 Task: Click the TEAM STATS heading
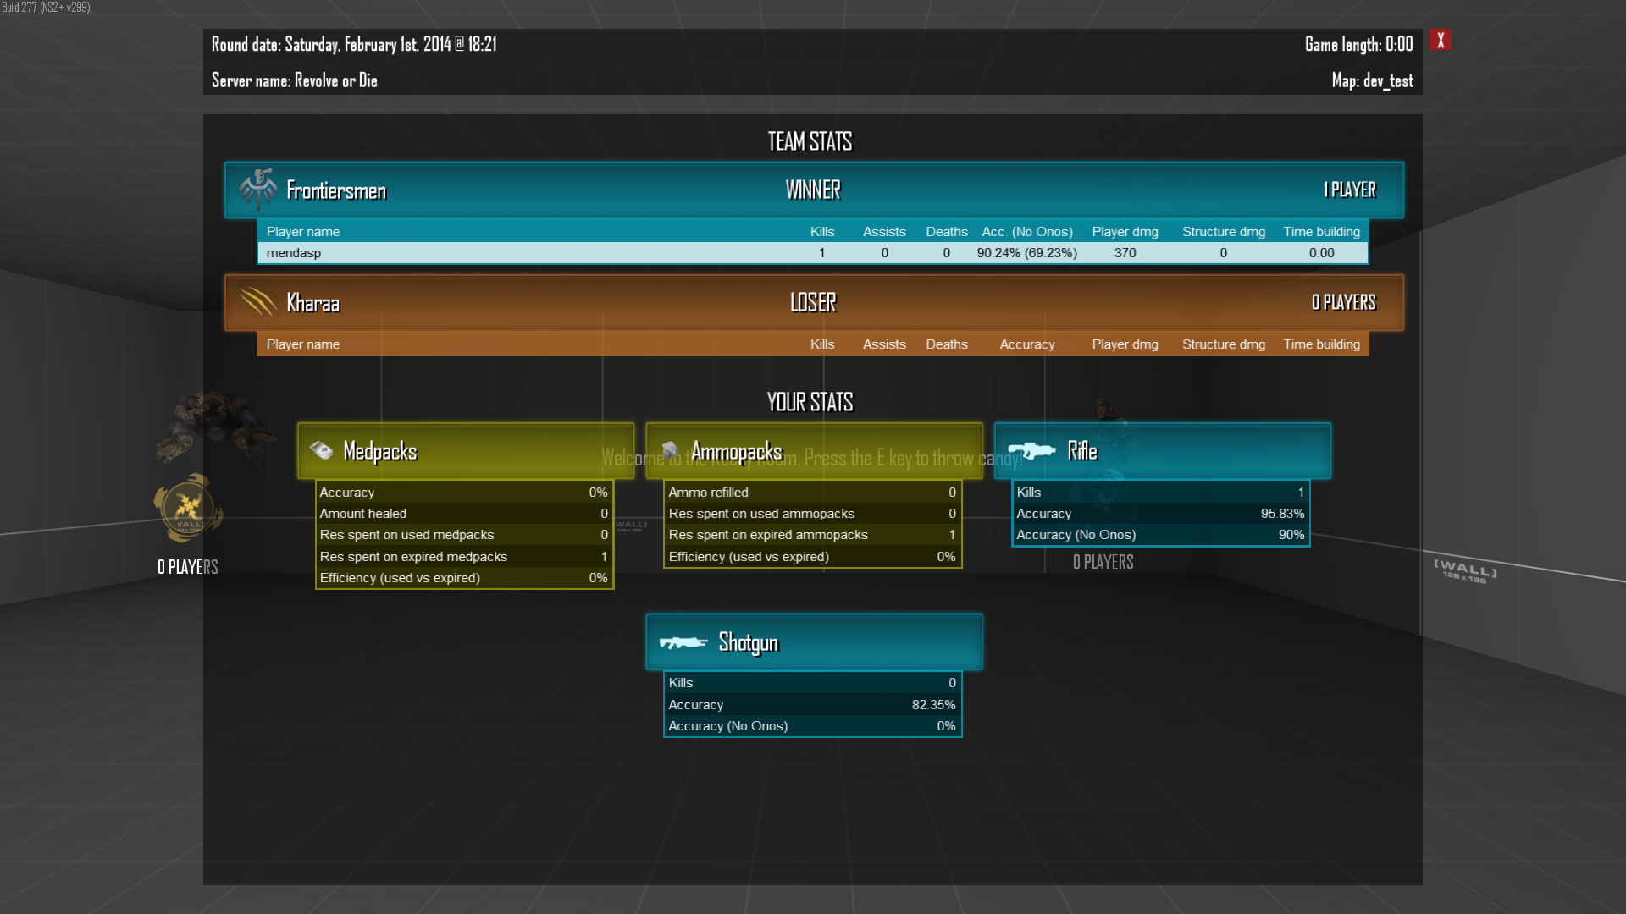click(x=810, y=141)
